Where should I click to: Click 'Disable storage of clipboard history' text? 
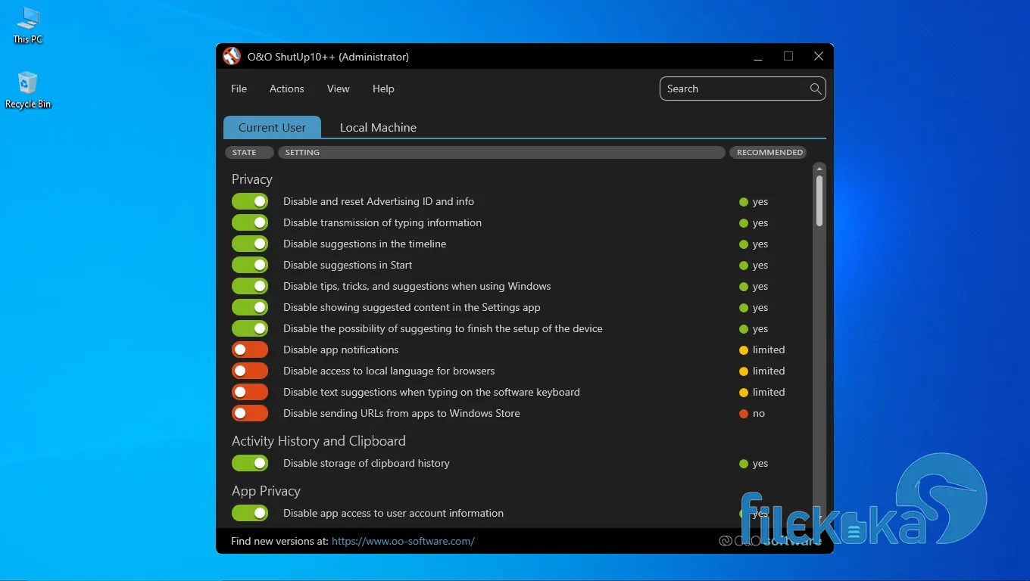coord(367,463)
